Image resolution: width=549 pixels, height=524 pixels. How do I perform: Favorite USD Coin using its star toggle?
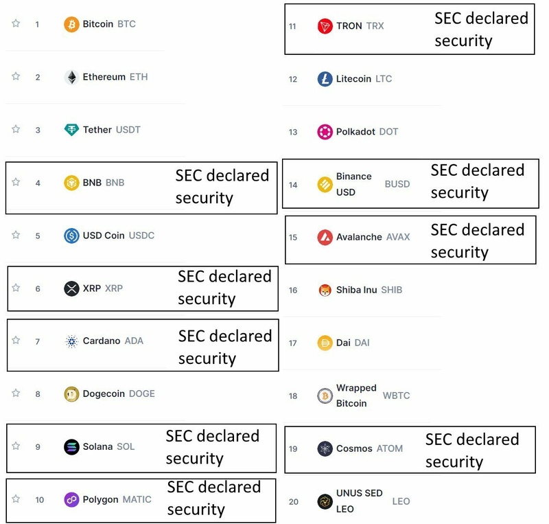[x=15, y=235]
